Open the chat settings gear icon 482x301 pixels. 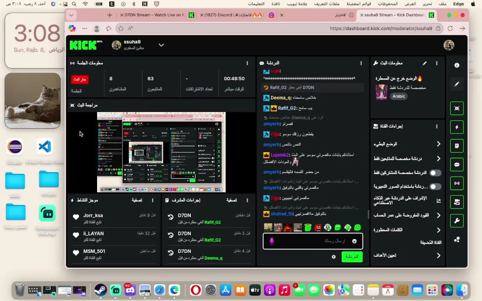tap(333, 257)
